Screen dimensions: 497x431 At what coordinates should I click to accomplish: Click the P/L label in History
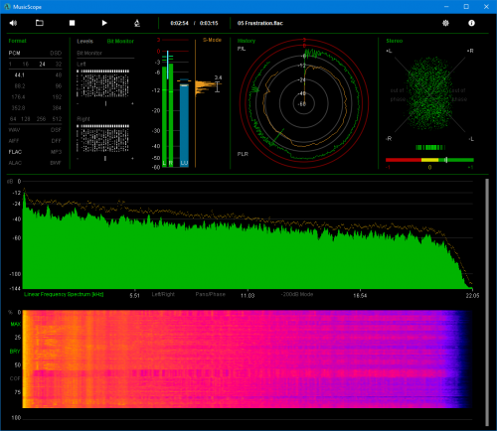(x=242, y=49)
